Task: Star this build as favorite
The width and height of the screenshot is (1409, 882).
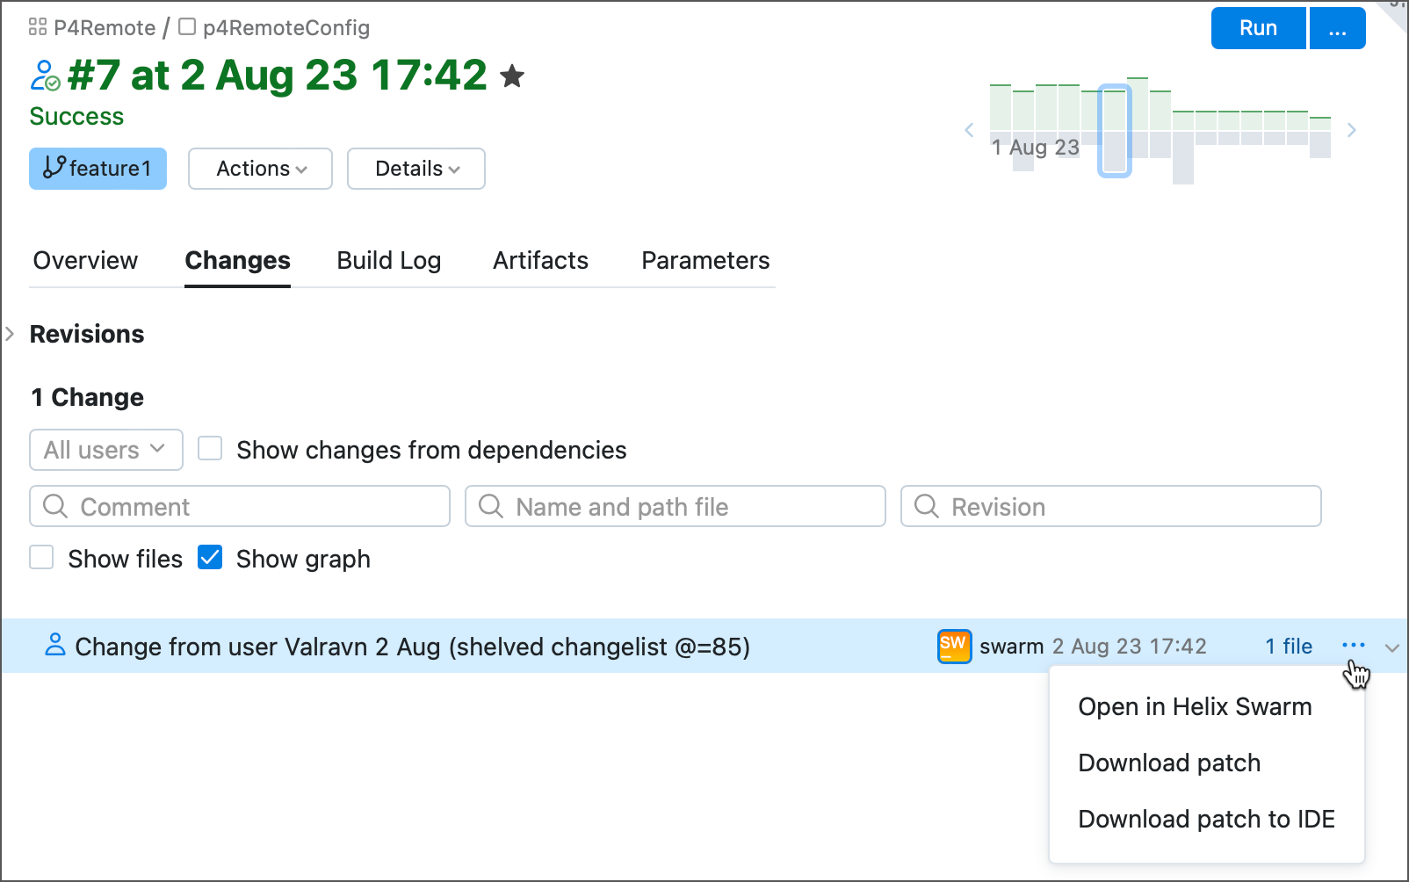Action: tap(513, 76)
